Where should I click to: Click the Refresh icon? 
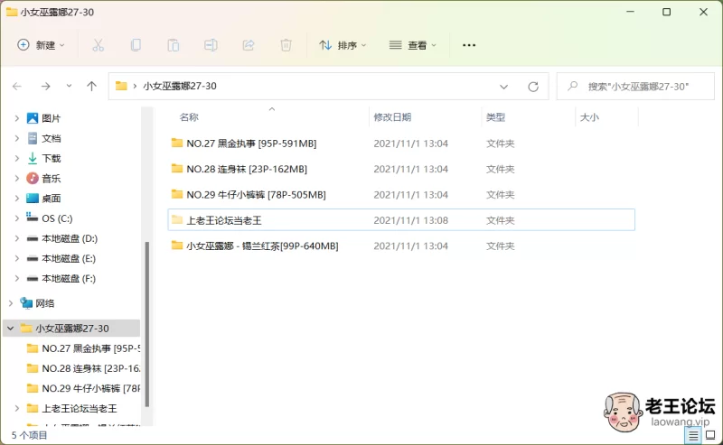click(533, 87)
